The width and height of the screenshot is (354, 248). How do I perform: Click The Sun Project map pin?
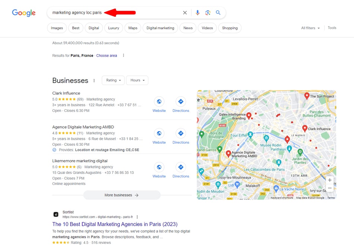(307, 96)
